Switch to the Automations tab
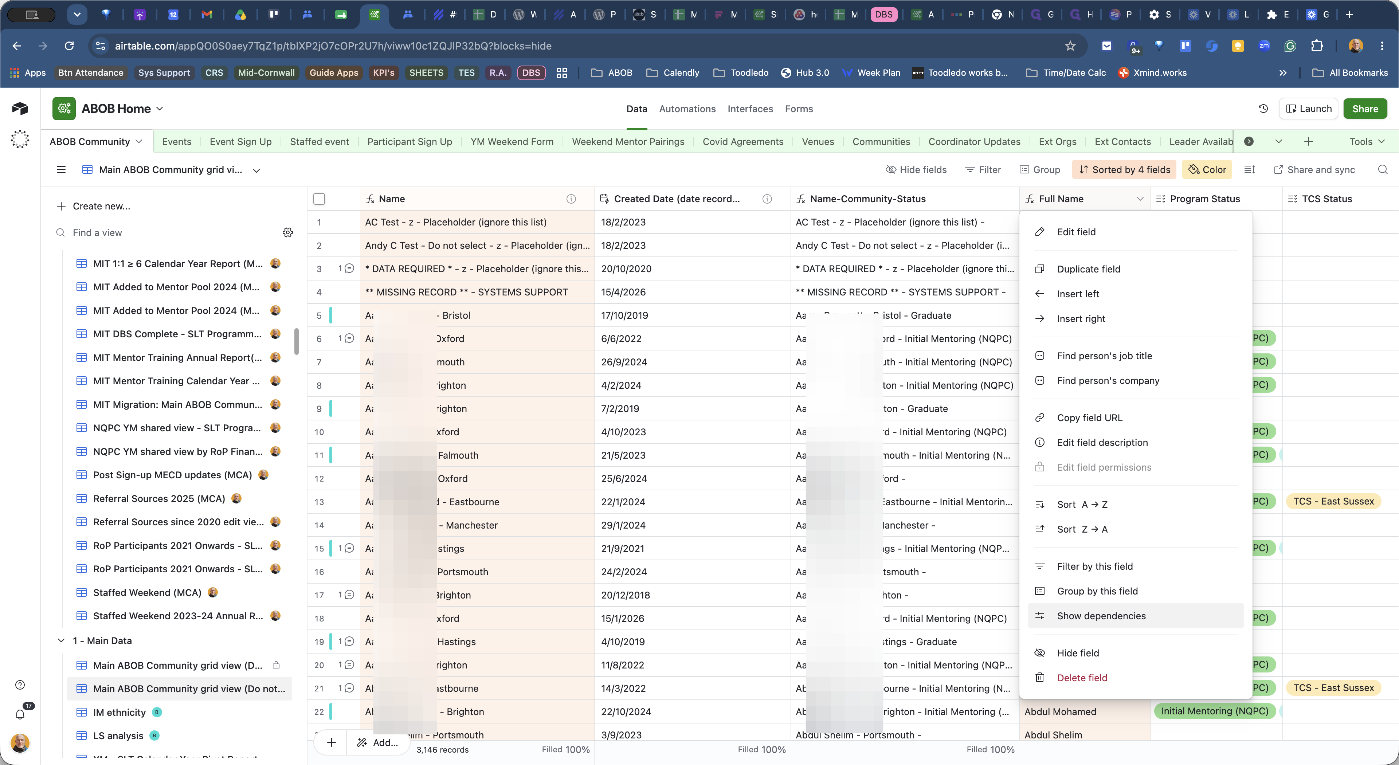This screenshot has height=765, width=1399. (x=687, y=109)
